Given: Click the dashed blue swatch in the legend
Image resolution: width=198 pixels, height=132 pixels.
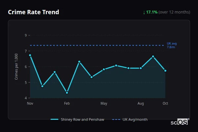Looking at the screenshot, I should 116,119.
